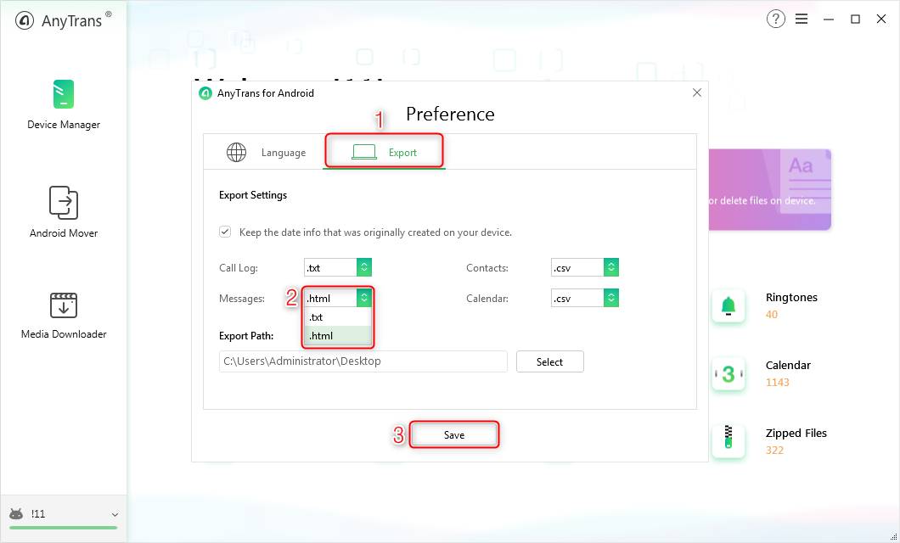Close the Preference dialog
Screen dimensions: 900x543
[x=697, y=92]
